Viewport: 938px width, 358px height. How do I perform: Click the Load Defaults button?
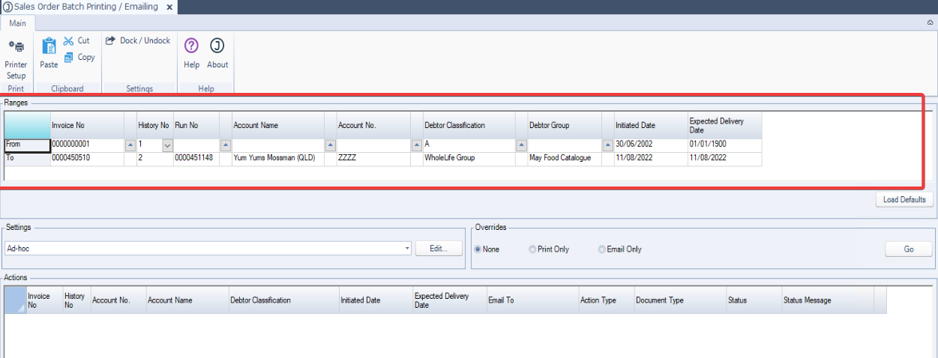pyautogui.click(x=904, y=200)
